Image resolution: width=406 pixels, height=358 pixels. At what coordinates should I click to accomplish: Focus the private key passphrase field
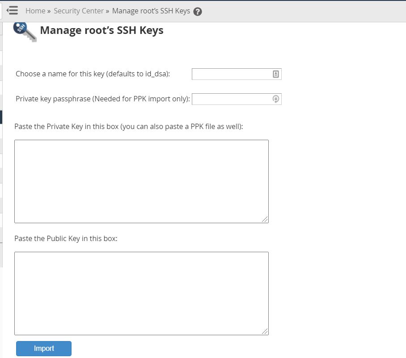point(237,99)
